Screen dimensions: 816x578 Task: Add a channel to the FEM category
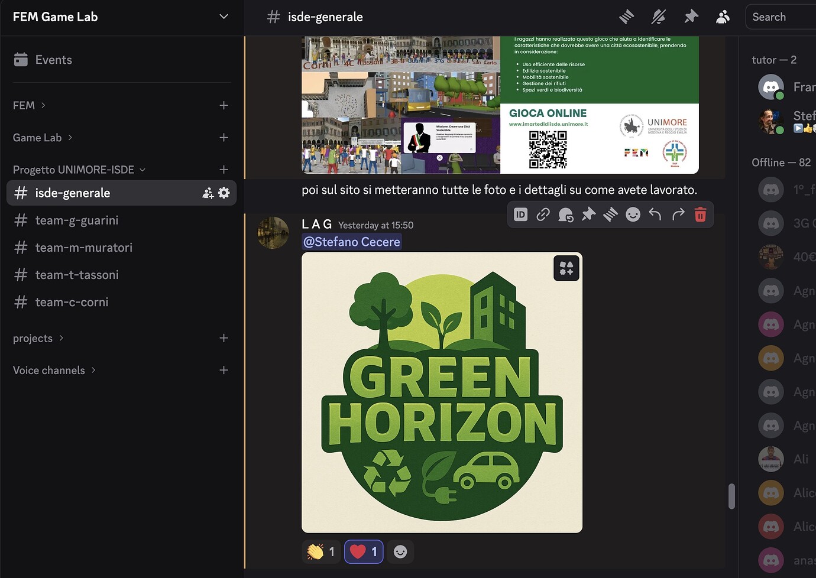224,105
